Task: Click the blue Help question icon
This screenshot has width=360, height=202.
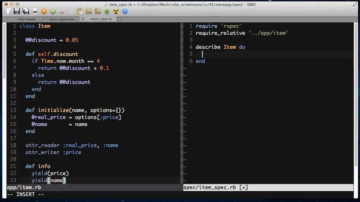Action: pos(125,11)
